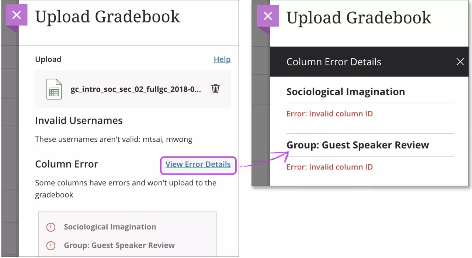Click the error icon beside Group: Guest Speaker Review
Viewport: 472px width, 258px height.
tap(51, 245)
